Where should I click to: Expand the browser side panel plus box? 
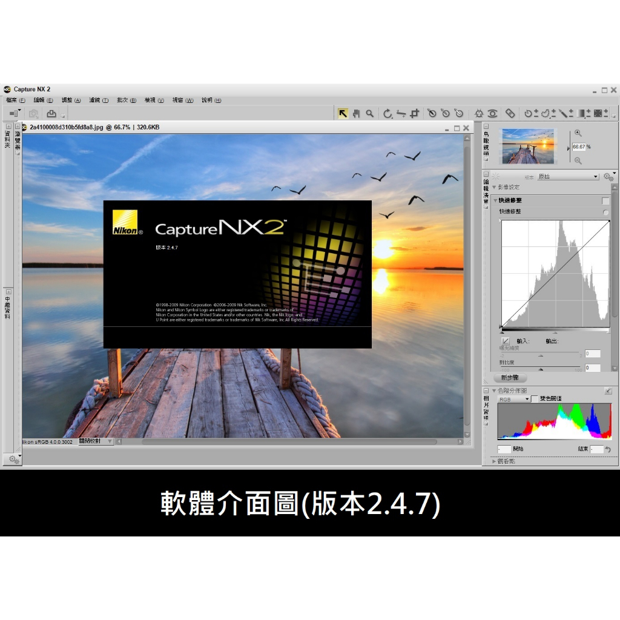coord(18,127)
